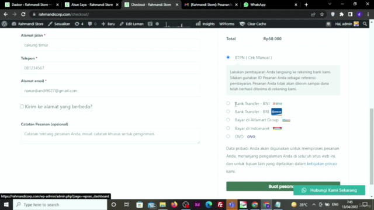374x210 pixels.
Task: Launch Microsoft Edge from the taskbar
Action: [x=209, y=205]
